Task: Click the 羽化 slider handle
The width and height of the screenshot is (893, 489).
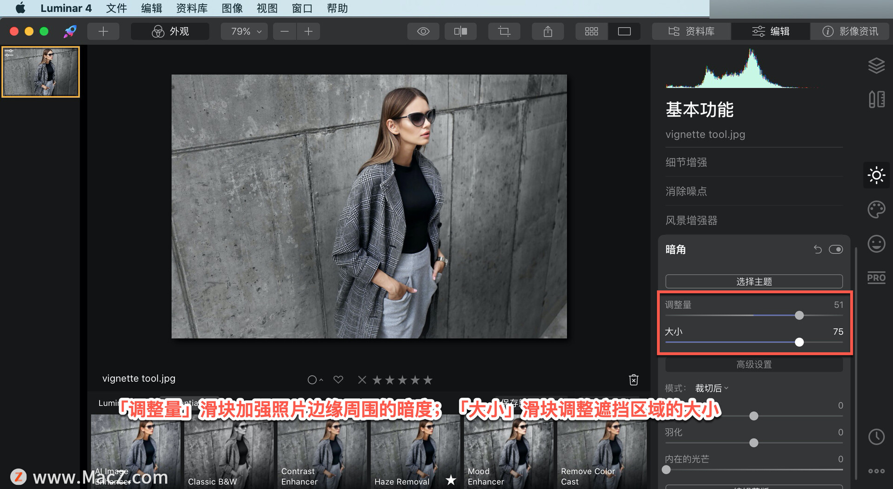Action: tap(754, 443)
